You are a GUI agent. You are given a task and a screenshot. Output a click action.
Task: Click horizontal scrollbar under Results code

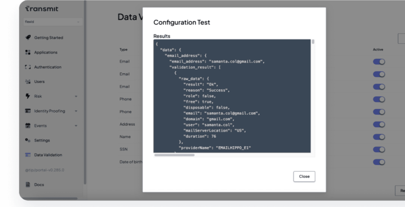click(x=174, y=155)
